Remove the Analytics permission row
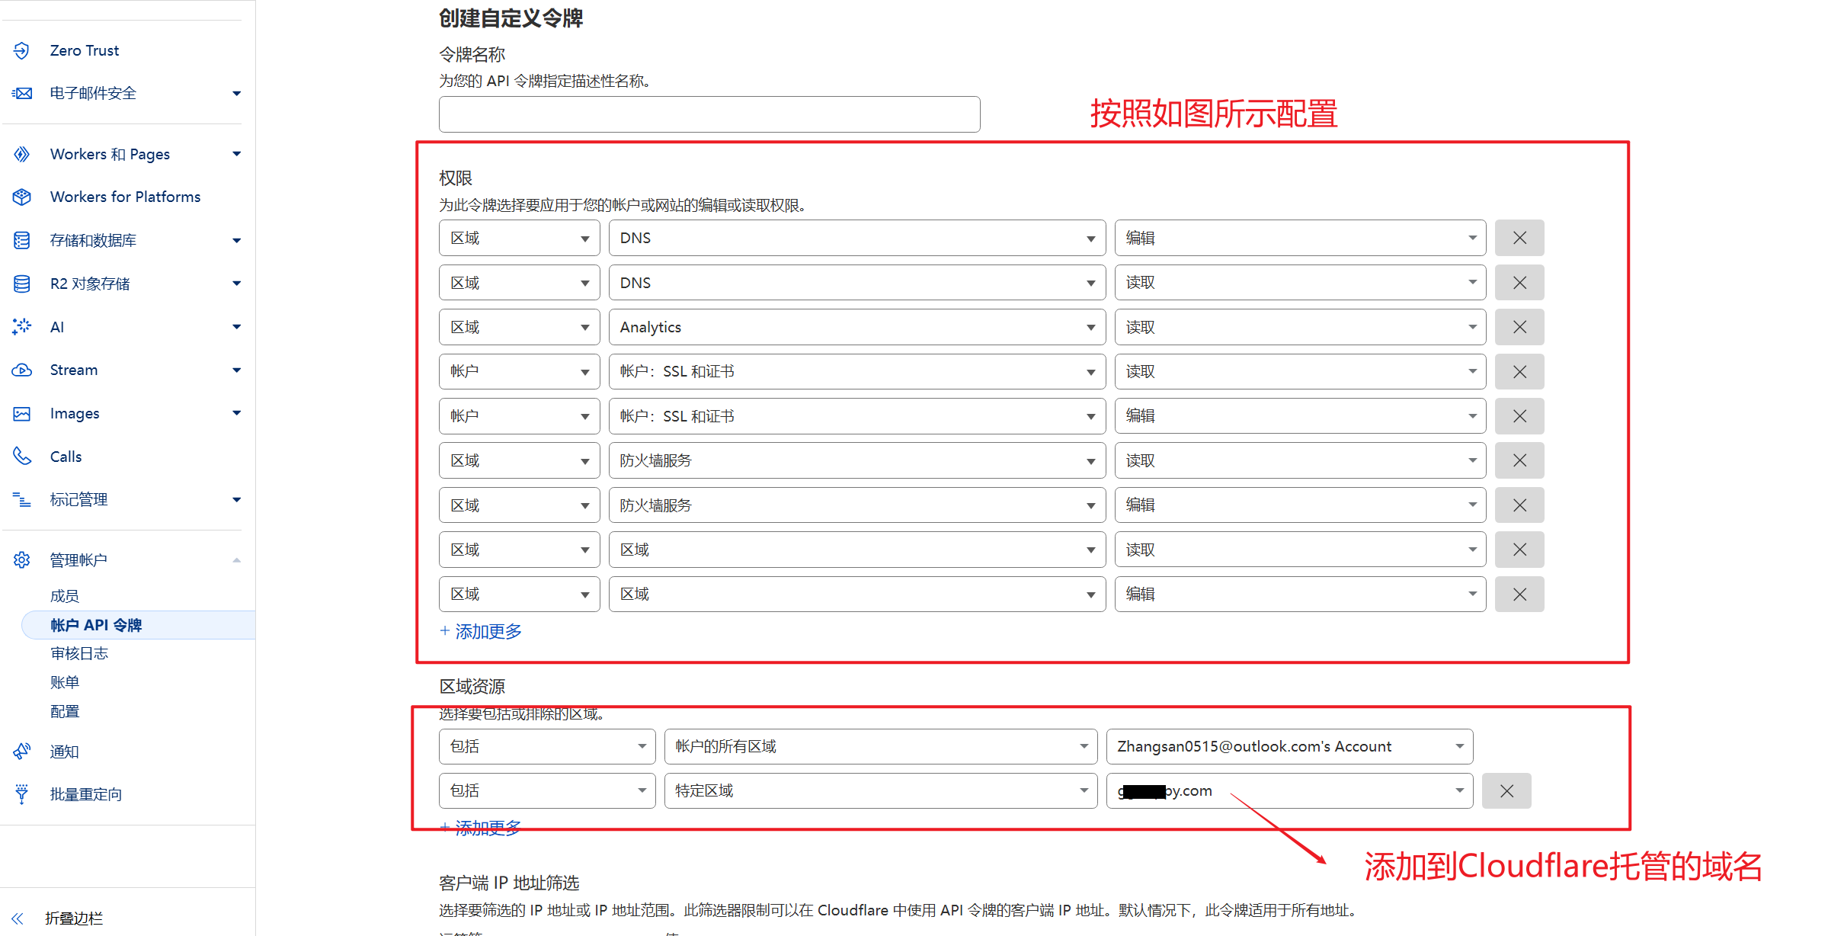1844x936 pixels. click(1519, 327)
